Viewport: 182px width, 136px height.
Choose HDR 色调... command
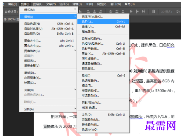(103, 108)
